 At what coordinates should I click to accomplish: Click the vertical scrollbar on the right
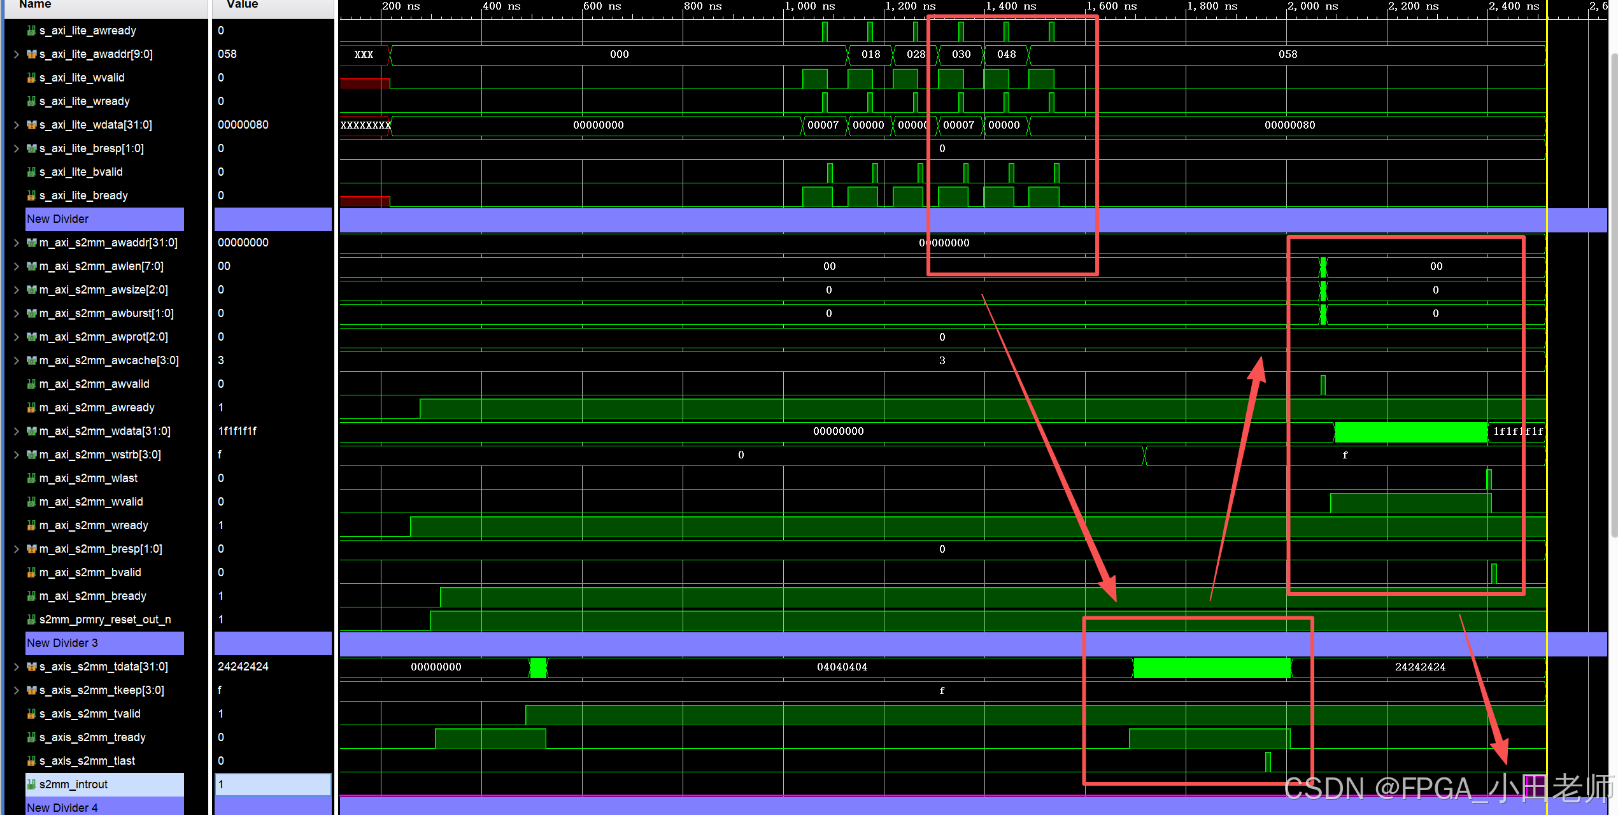pos(1614,293)
